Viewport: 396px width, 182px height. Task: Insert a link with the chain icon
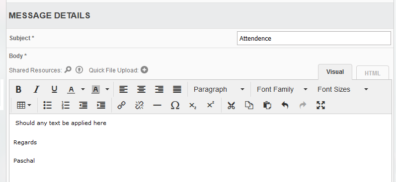(x=121, y=105)
